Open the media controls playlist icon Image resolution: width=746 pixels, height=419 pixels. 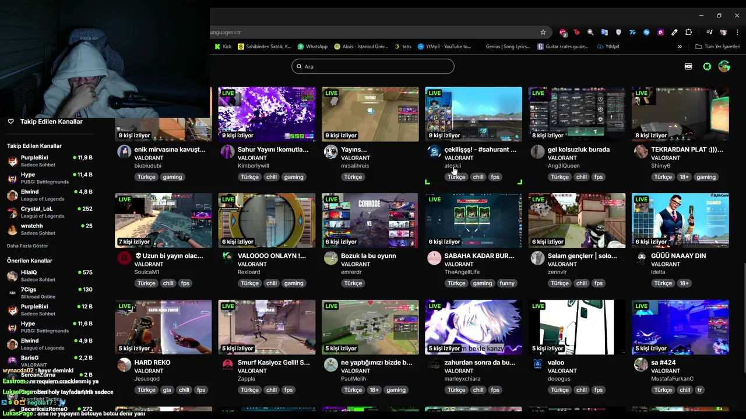(x=709, y=33)
